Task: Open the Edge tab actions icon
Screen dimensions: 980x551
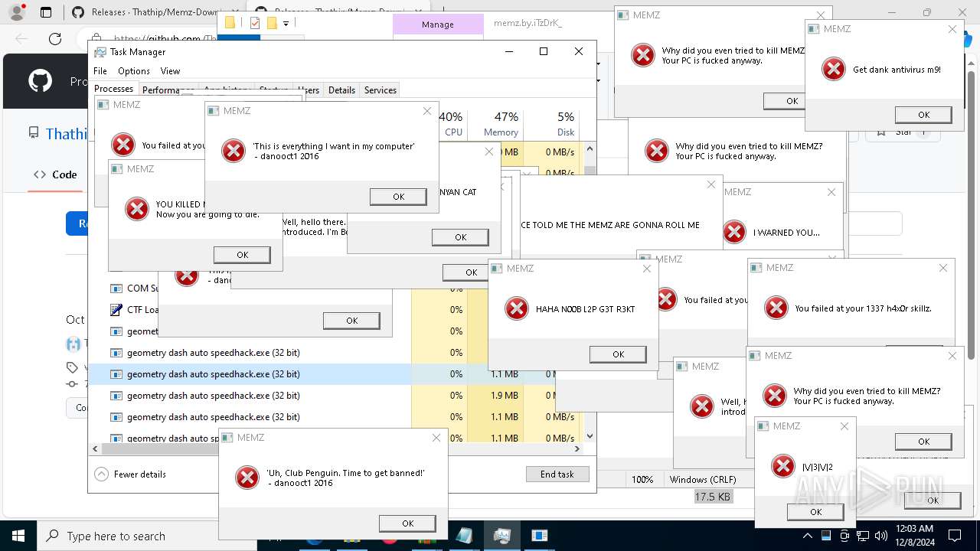Action: (x=46, y=12)
